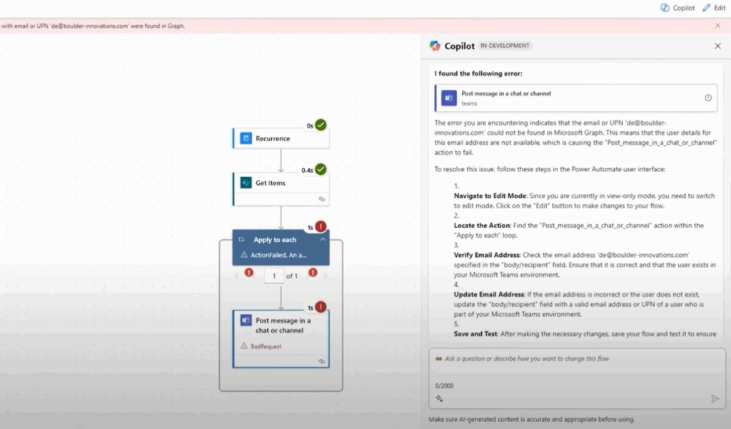Click the SharePoint icon on Get items
The width and height of the screenshot is (731, 429).
(x=246, y=183)
